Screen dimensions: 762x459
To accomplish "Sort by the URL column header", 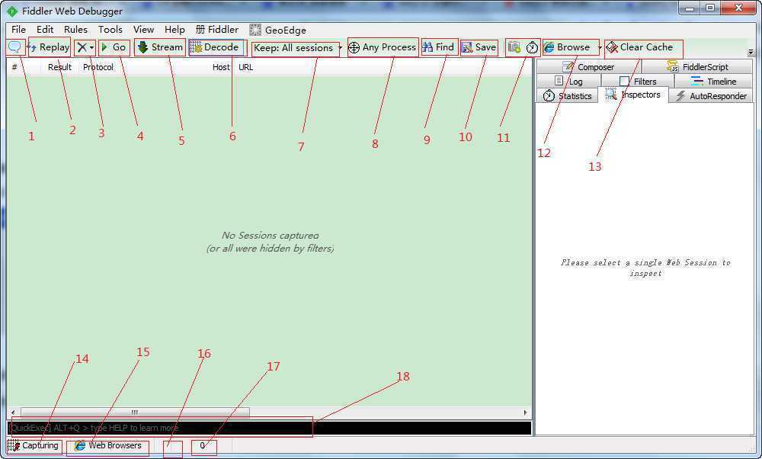I will (x=246, y=67).
